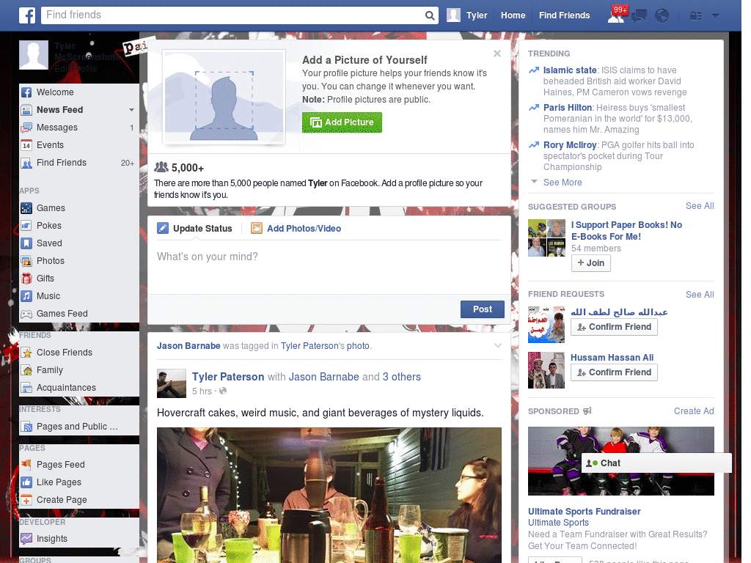Screen dimensions: 751x563
Task: Click the Acquaintances icon
Action: click(26, 388)
